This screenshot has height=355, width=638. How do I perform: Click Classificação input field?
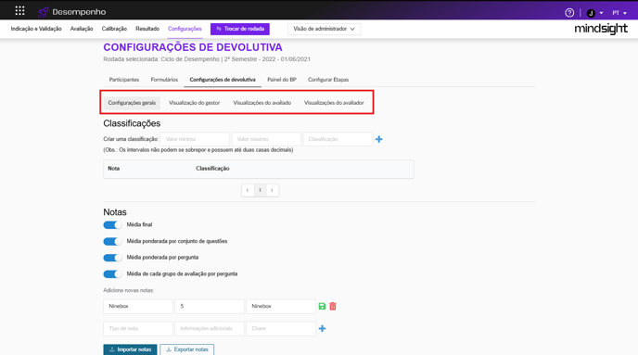click(338, 139)
